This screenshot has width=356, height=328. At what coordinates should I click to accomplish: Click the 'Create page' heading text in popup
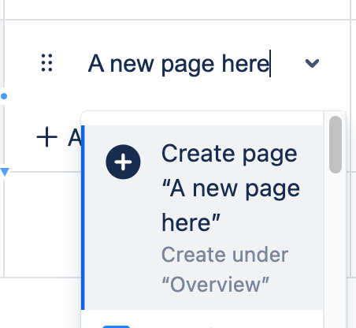point(229,154)
